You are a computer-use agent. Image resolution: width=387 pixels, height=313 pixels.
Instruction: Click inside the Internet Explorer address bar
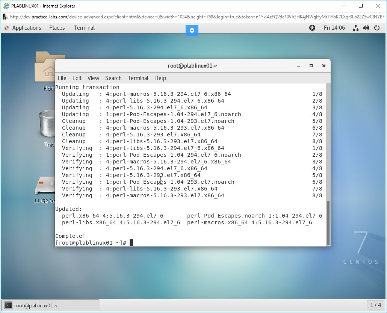188,17
